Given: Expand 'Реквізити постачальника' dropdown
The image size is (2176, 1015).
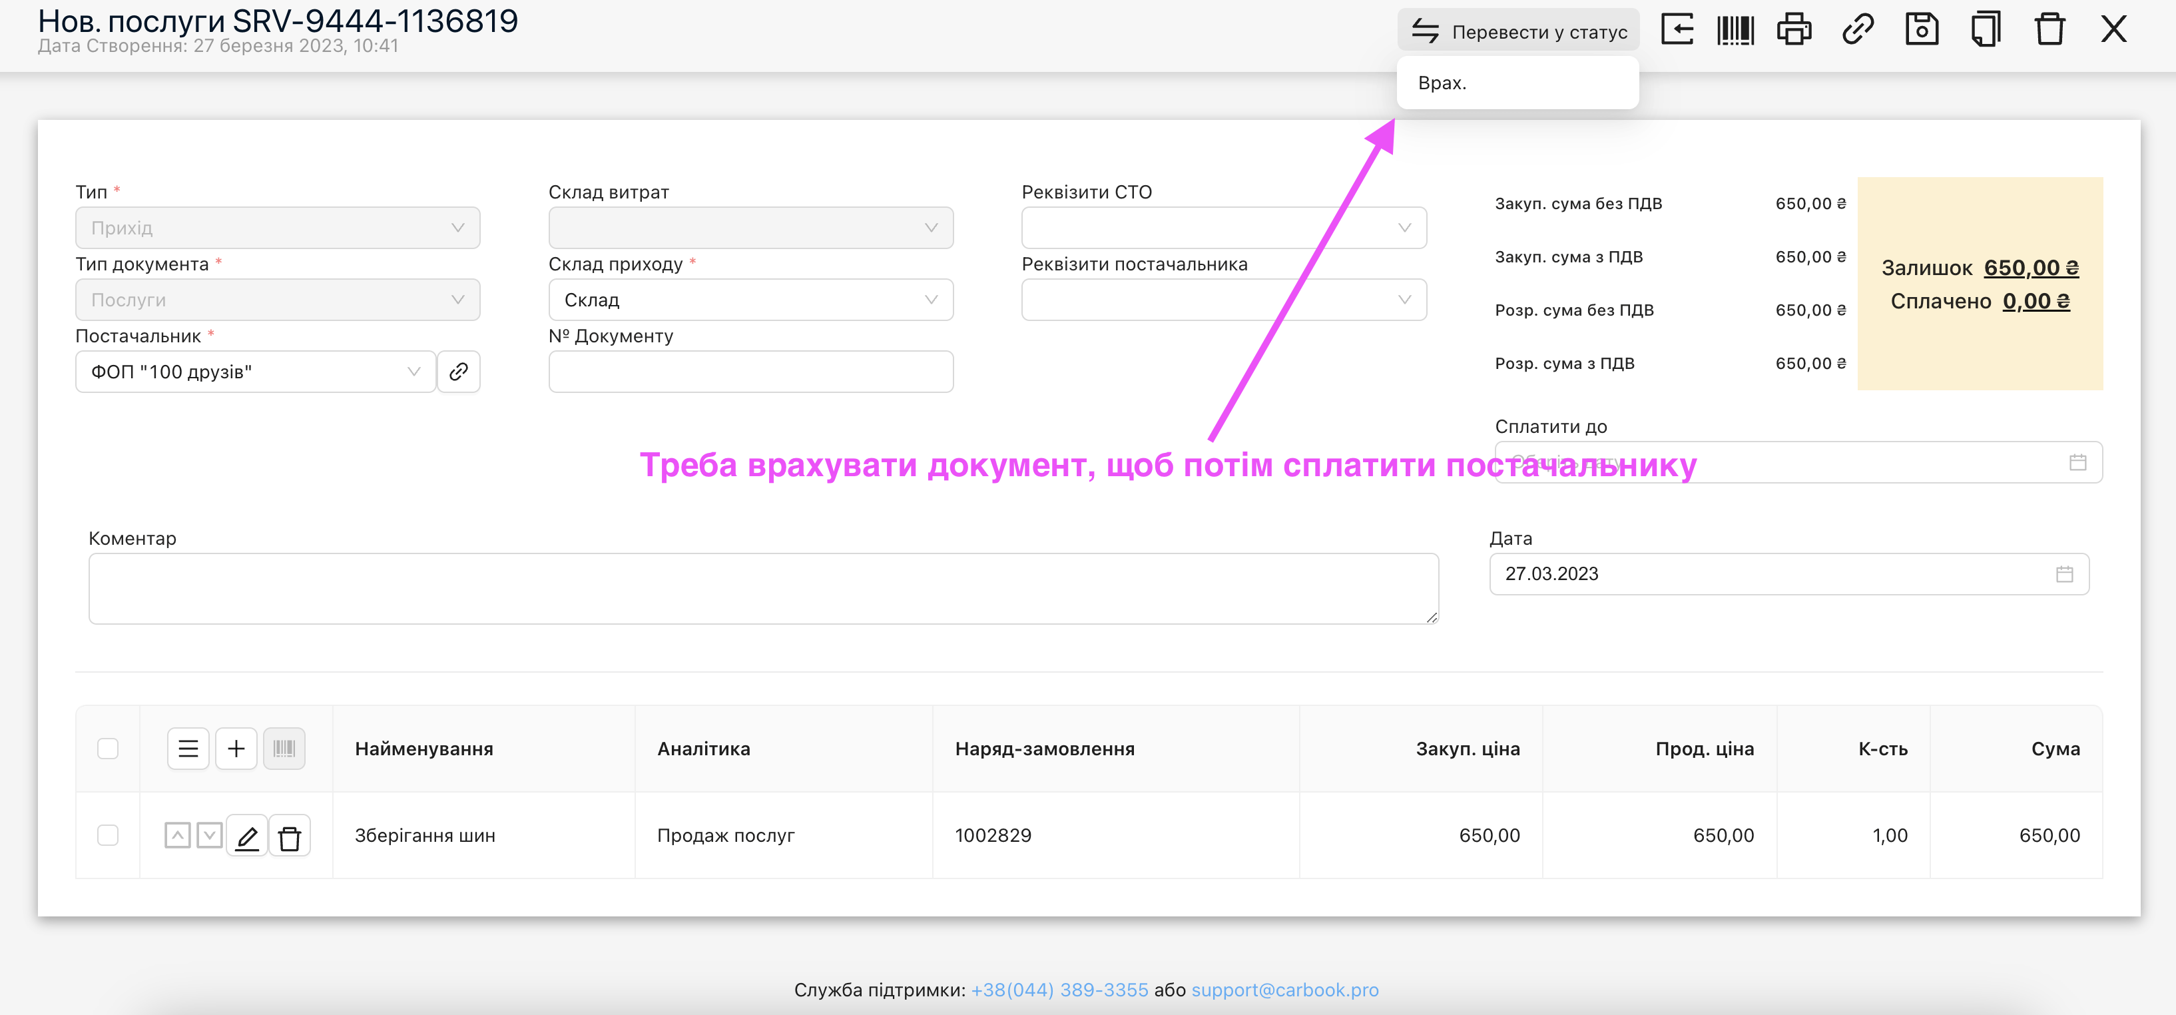Looking at the screenshot, I should [x=1224, y=299].
